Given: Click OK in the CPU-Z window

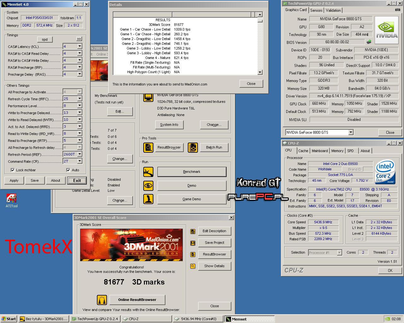Looking at the screenshot, I should pos(390,271).
